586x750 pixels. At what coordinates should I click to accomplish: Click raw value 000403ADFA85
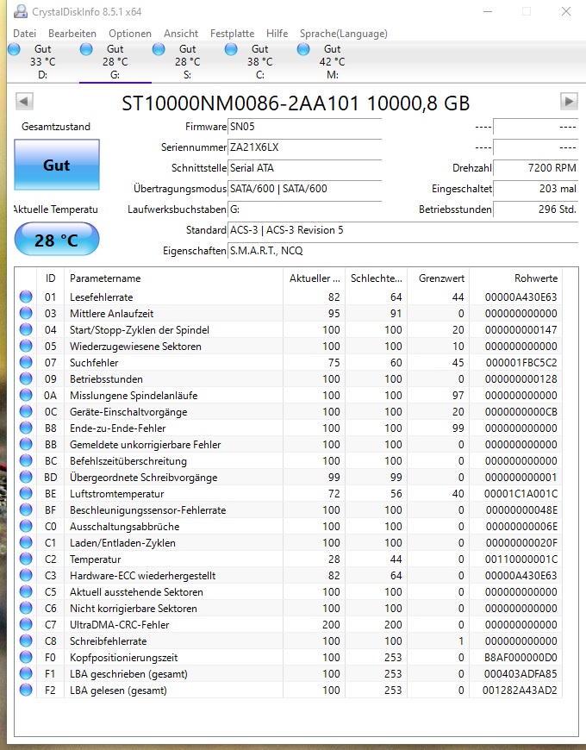(x=521, y=674)
